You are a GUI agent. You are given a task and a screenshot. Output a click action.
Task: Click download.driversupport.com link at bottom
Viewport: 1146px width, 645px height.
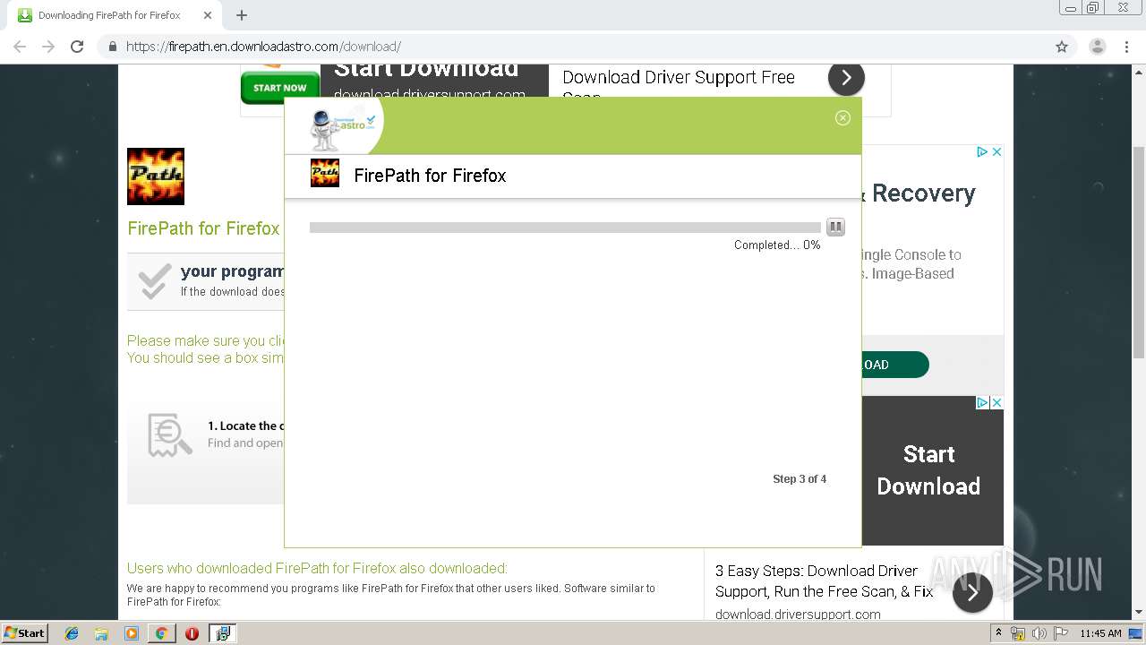tap(798, 614)
